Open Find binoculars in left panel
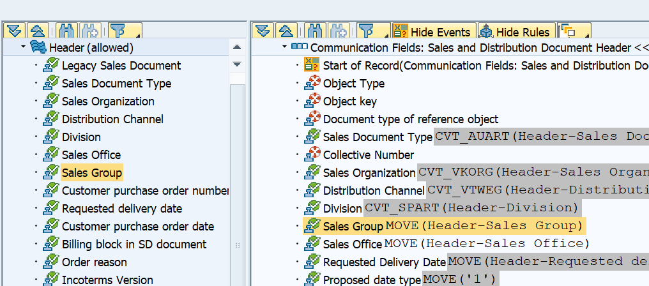 [x=66, y=31]
